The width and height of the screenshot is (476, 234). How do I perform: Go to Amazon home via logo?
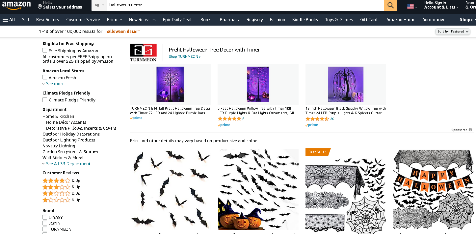click(x=16, y=6)
